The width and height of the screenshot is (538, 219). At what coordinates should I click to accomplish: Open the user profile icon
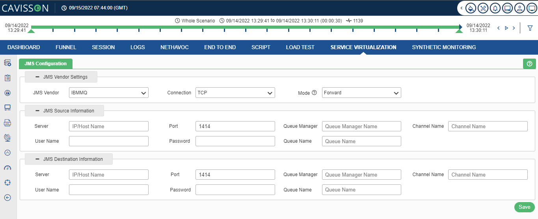click(x=519, y=8)
